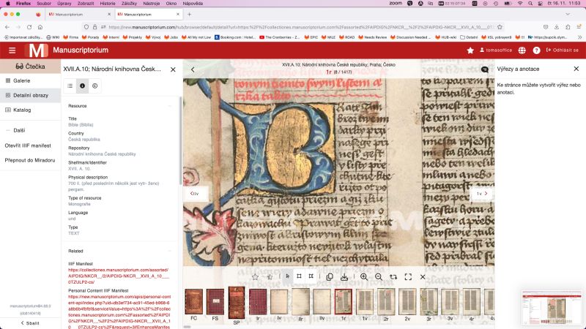Open thumbnail 1v page
The width and height of the screenshot is (586, 329).
365,301
